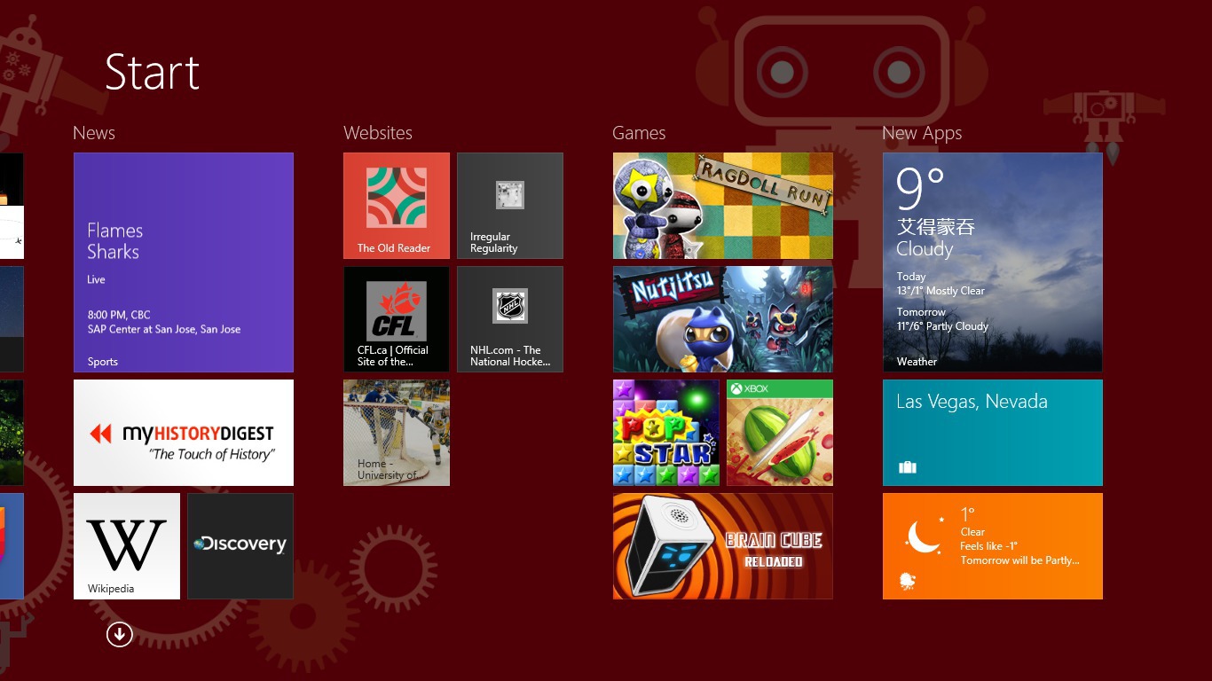Select the New Apps group heading
This screenshot has height=681, width=1212.
922,134
